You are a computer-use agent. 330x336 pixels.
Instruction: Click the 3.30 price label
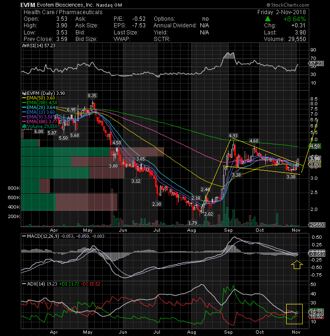point(291,177)
